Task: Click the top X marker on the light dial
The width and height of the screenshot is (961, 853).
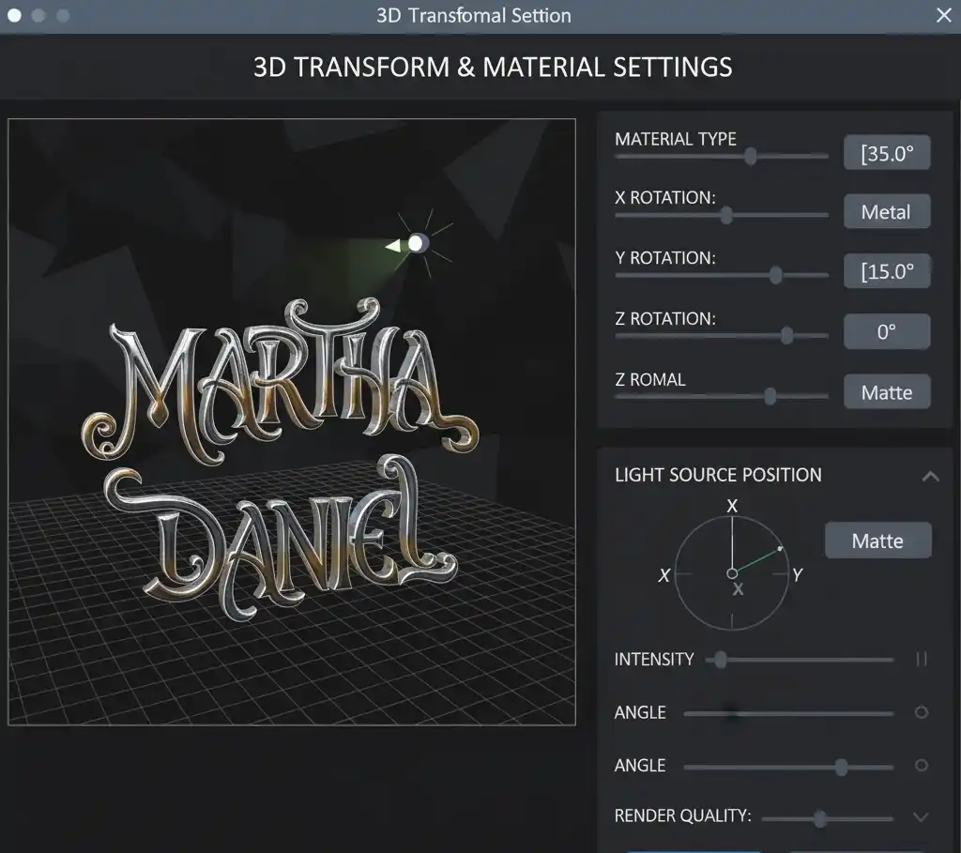Action: (734, 505)
